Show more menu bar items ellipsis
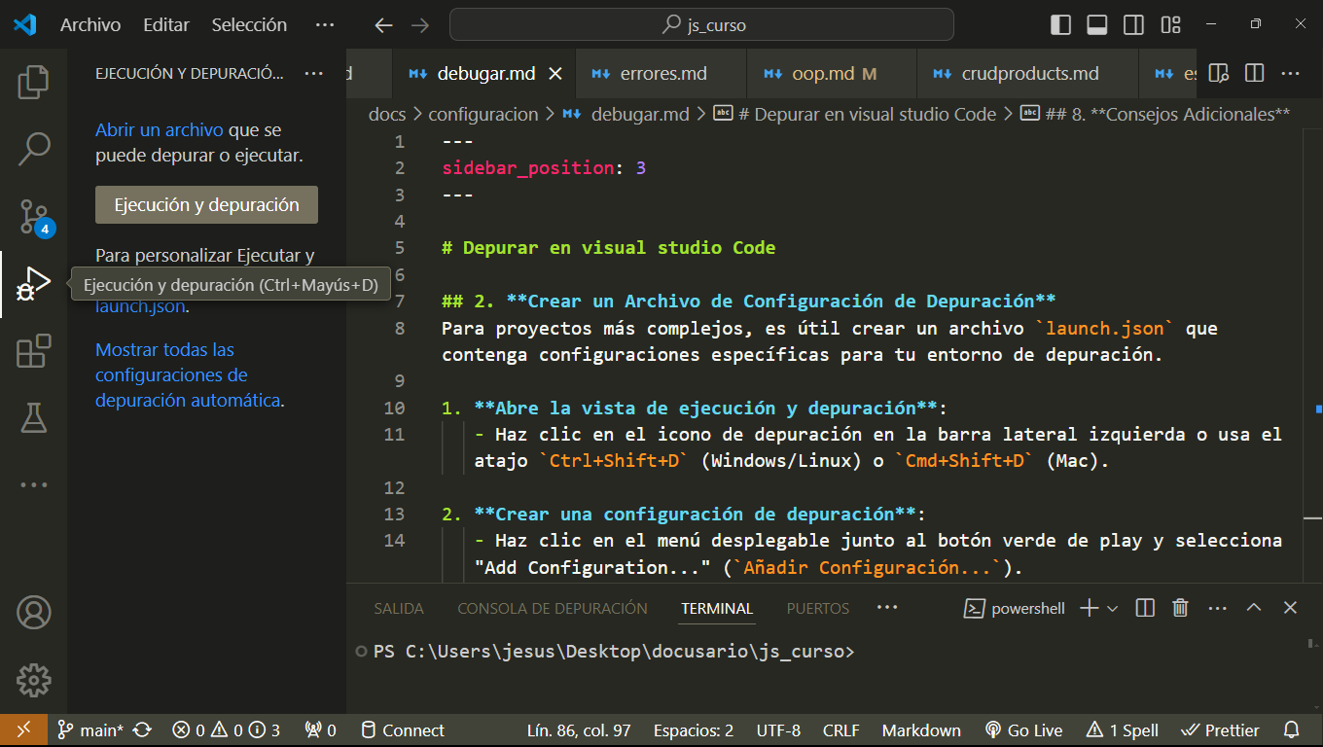The height and width of the screenshot is (747, 1323). click(325, 24)
